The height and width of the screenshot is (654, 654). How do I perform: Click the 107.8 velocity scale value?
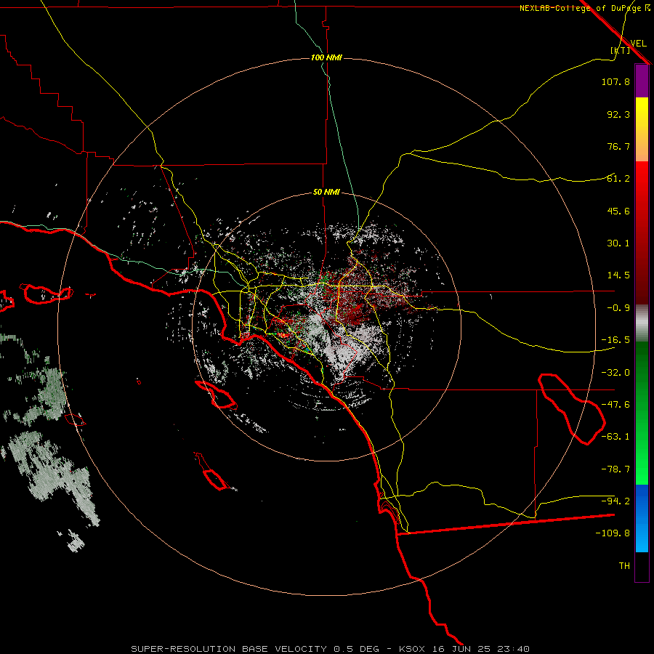[615, 81]
